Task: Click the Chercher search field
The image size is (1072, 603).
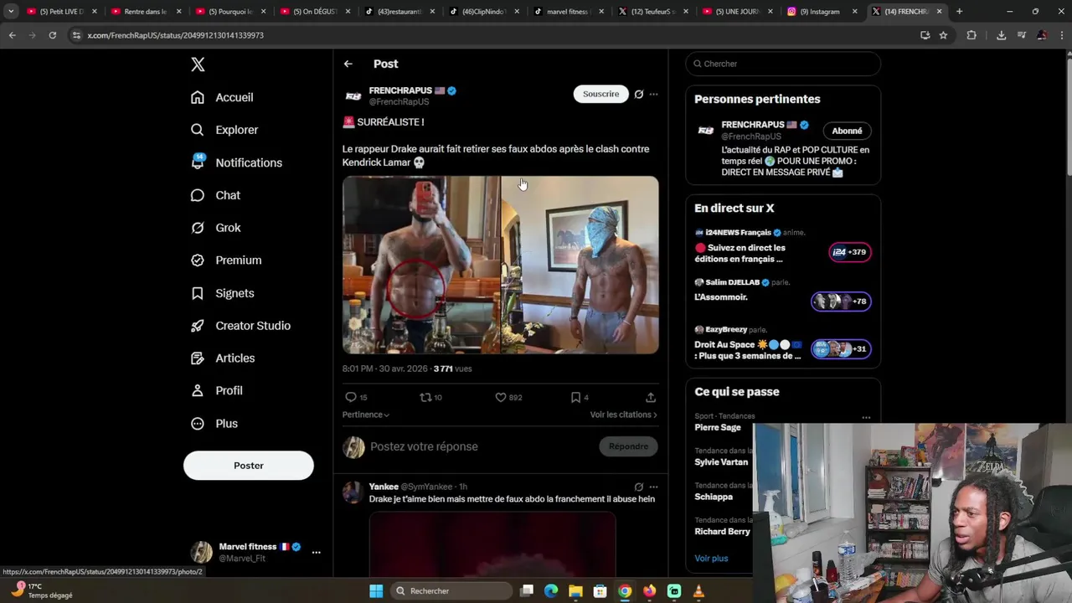Action: pos(783,64)
